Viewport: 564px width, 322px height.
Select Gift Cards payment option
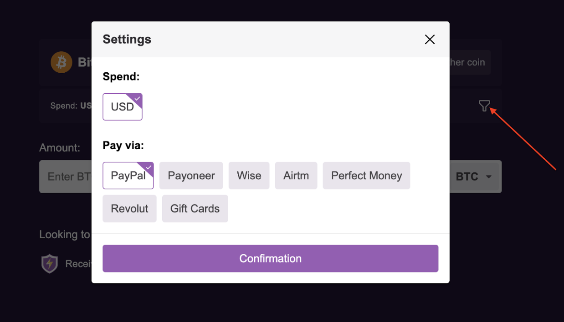[195, 208]
